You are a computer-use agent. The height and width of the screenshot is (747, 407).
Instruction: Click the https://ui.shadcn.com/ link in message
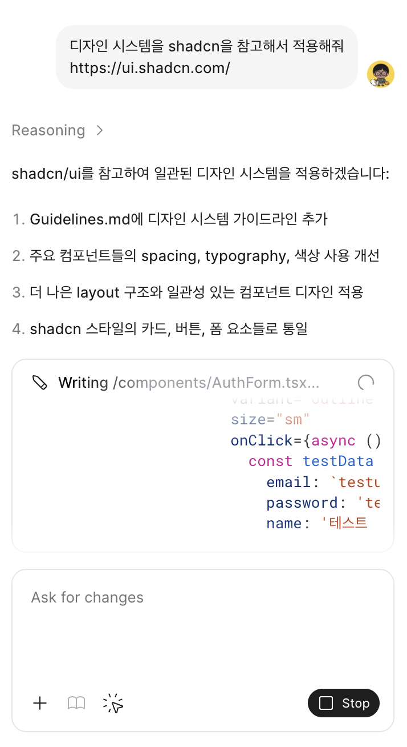(150, 68)
